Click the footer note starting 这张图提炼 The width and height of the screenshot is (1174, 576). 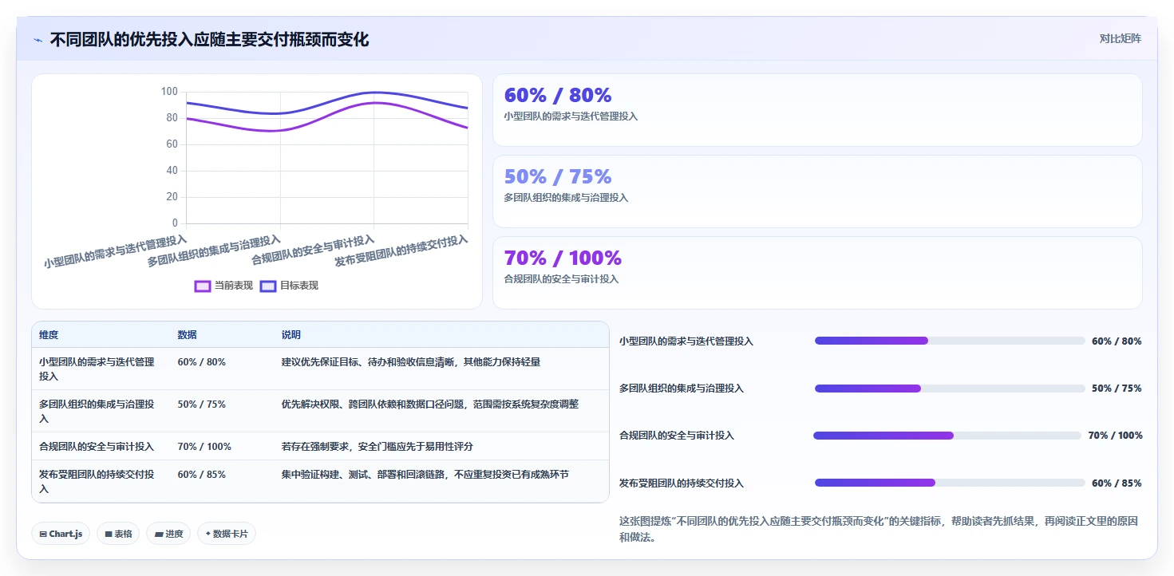879,529
